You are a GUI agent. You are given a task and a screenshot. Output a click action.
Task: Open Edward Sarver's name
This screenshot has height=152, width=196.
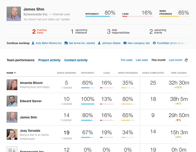[x=31, y=101]
